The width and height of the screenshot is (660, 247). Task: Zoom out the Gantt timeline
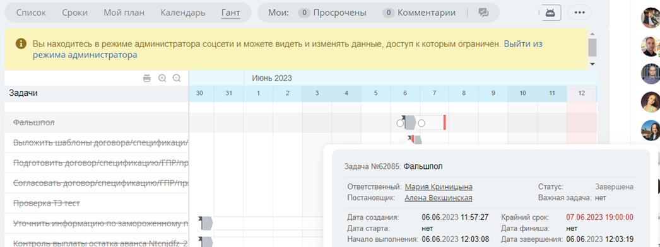pyautogui.click(x=177, y=78)
